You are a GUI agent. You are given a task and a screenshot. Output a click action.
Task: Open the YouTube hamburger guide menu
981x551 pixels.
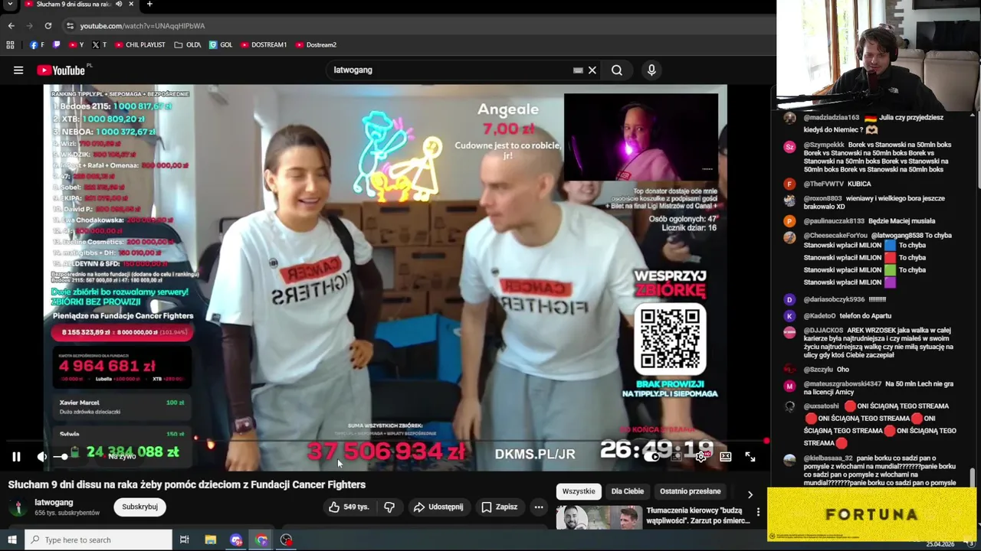18,70
